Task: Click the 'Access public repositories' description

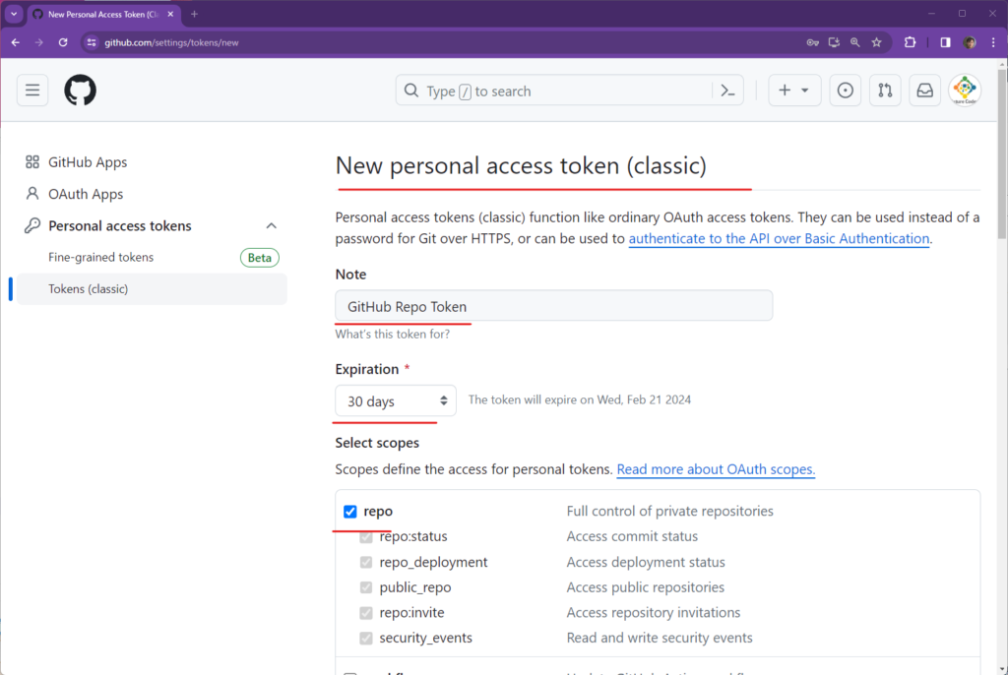Action: click(645, 586)
